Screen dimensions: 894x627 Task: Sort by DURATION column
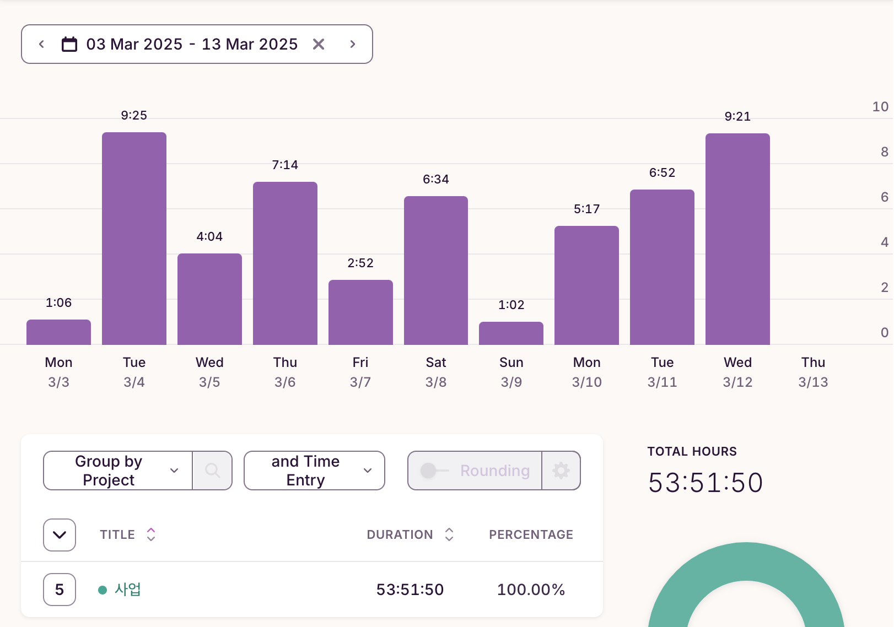(x=410, y=534)
